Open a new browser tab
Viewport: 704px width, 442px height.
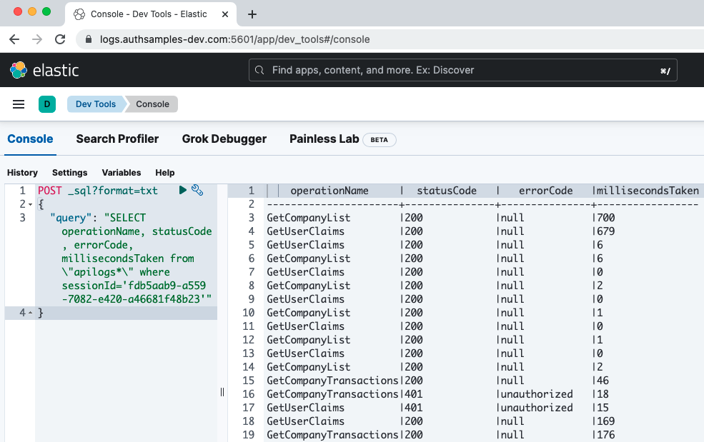click(252, 14)
